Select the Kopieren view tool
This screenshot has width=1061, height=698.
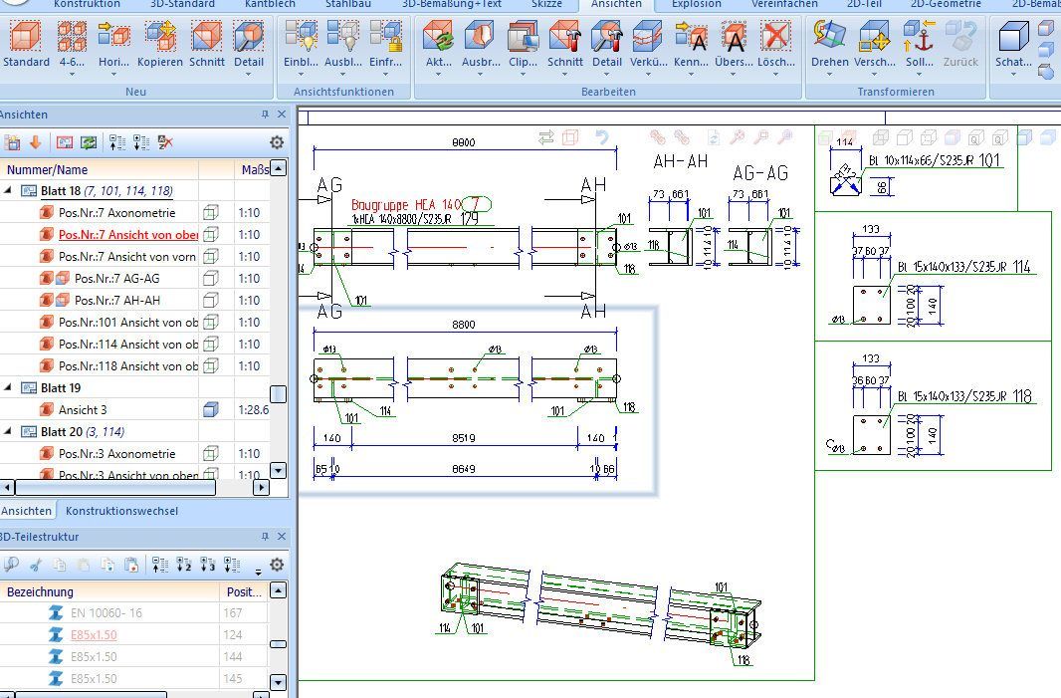[159, 38]
